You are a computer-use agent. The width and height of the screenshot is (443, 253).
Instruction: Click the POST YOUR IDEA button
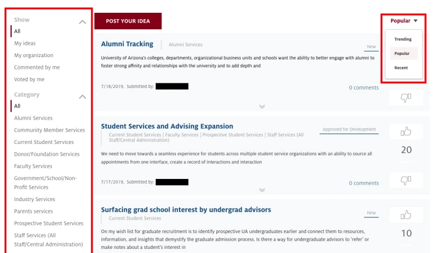[128, 21]
